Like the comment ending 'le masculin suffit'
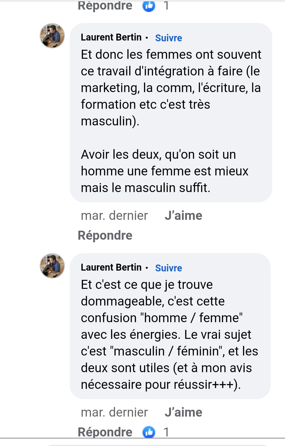The height and width of the screenshot is (446, 285). pyautogui.click(x=183, y=216)
